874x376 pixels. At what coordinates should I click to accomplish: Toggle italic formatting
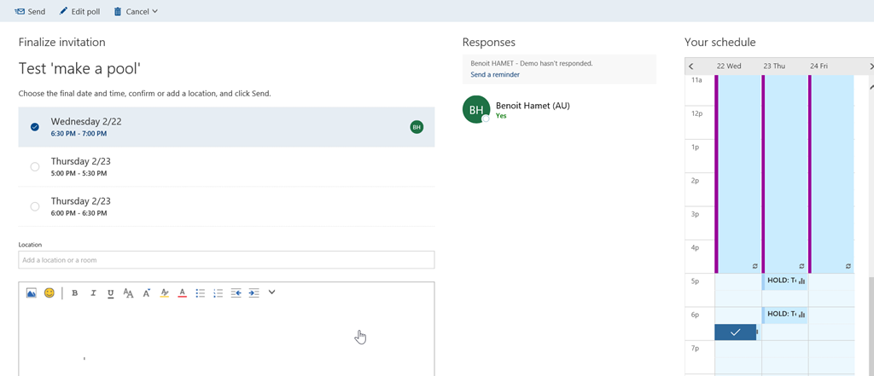[x=93, y=293]
